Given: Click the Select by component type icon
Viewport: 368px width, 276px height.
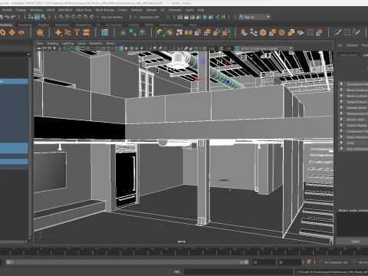Looking at the screenshot, I should coord(44,17).
